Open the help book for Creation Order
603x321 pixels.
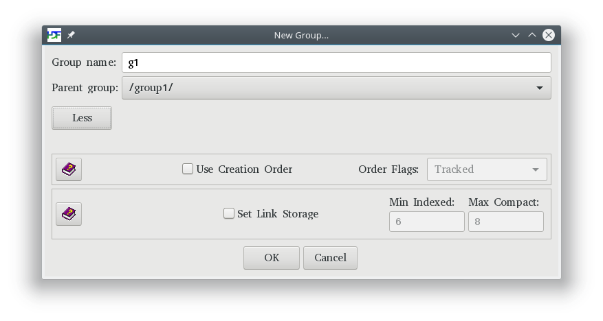[x=69, y=169]
